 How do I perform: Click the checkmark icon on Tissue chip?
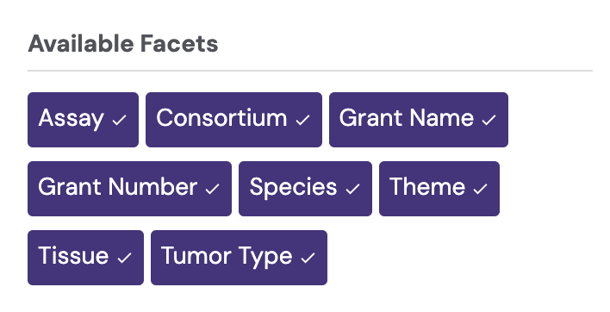click(x=124, y=258)
